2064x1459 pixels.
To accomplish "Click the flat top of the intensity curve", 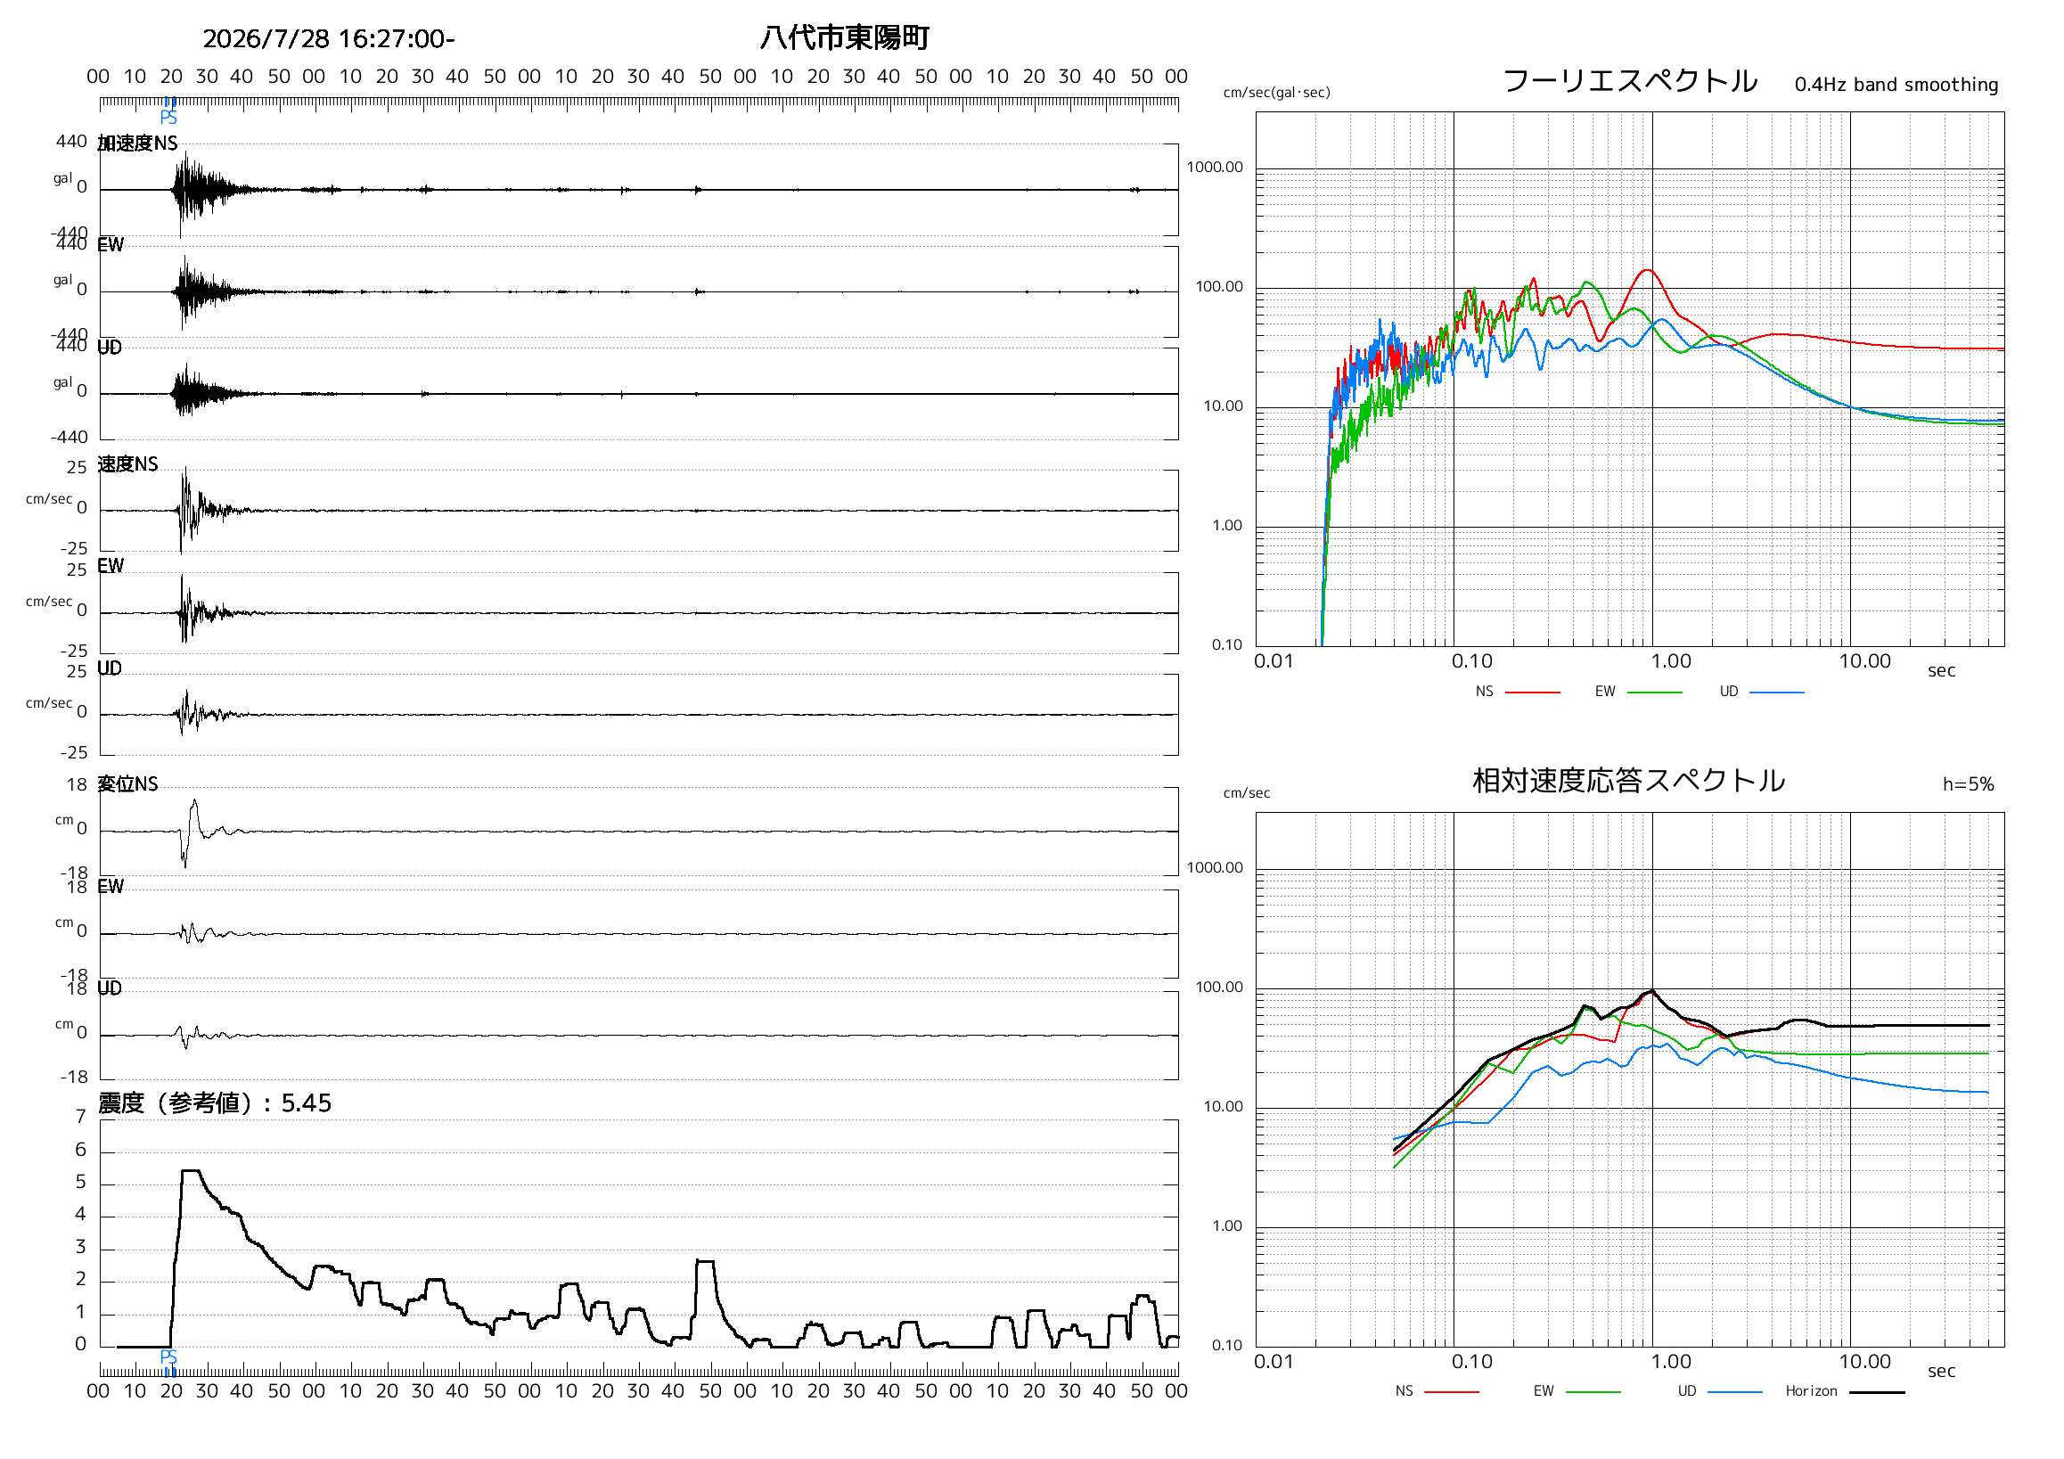I will tap(191, 1171).
